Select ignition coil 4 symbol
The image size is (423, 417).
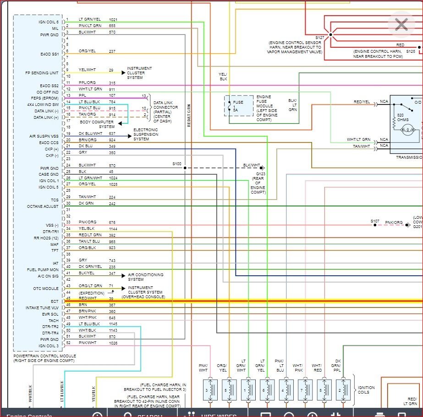(286, 390)
